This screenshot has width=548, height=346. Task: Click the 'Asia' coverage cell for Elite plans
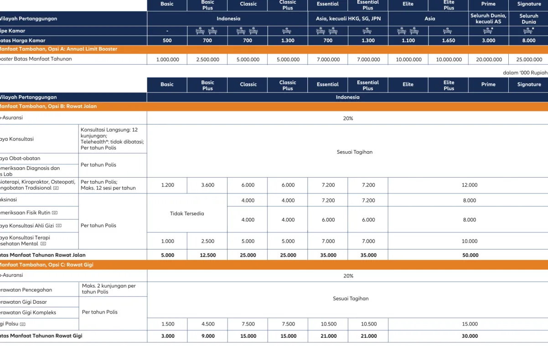429,19
